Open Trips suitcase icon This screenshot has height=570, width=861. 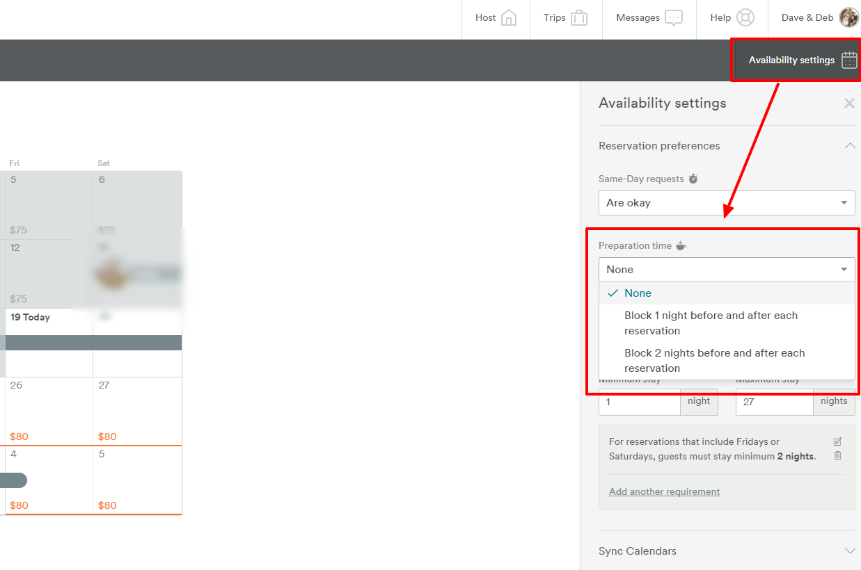point(578,18)
